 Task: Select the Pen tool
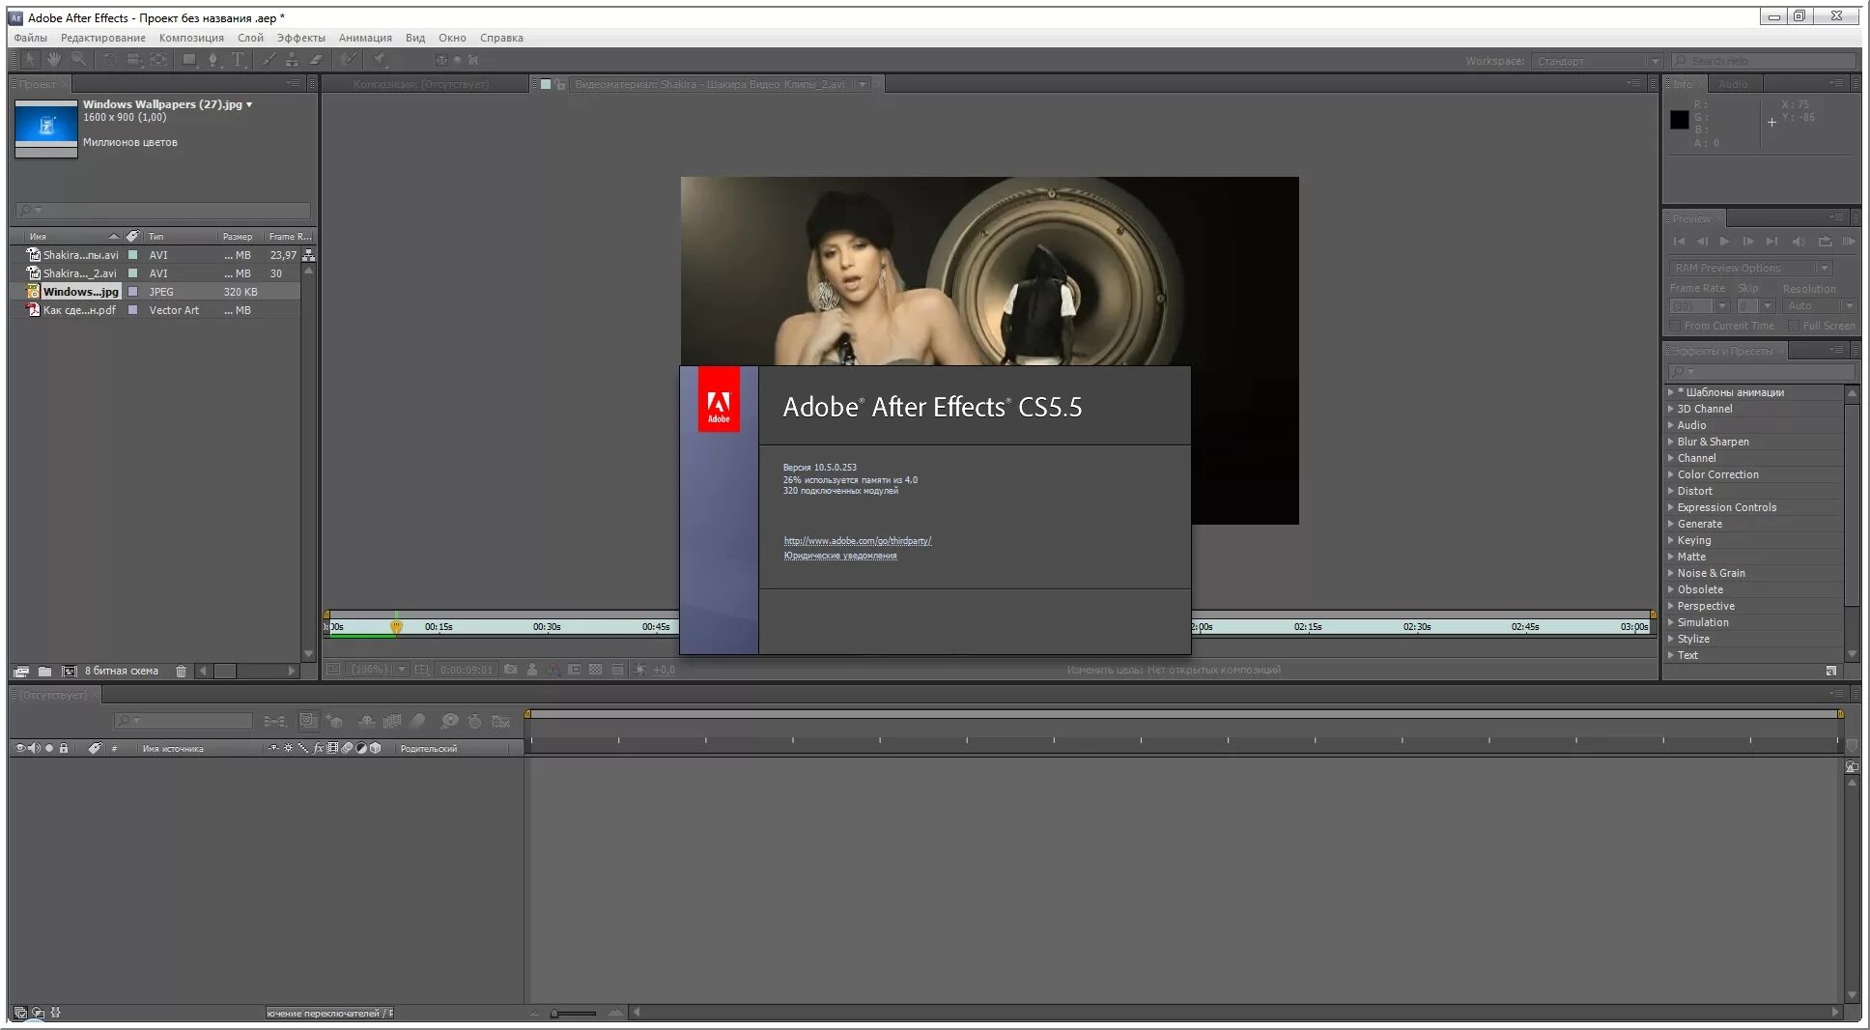(x=213, y=60)
